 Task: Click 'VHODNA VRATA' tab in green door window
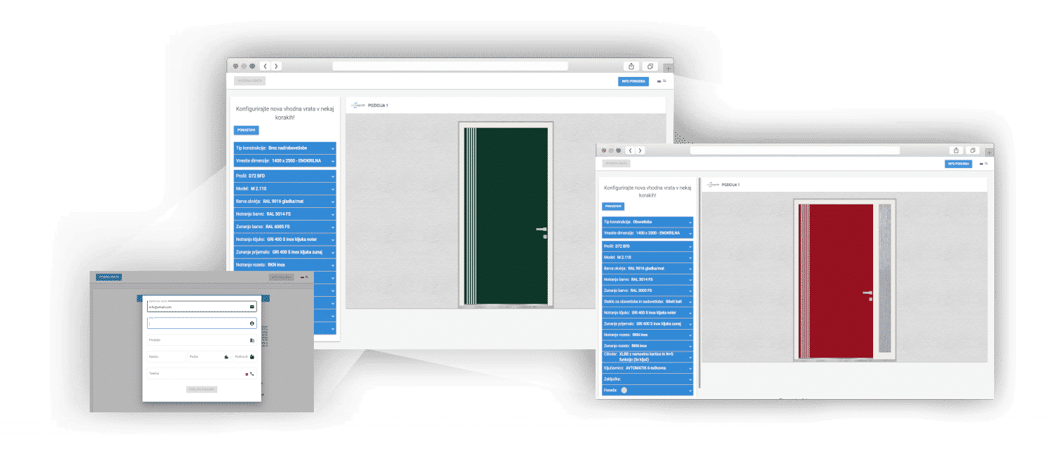tap(249, 81)
